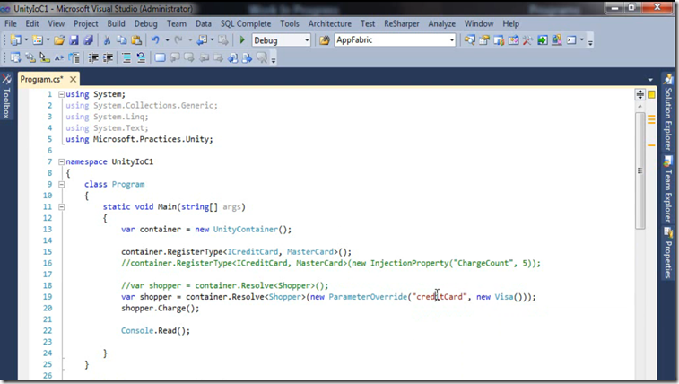Click the Increase Line Indent icon
This screenshot has width=679, height=384.
point(108,57)
